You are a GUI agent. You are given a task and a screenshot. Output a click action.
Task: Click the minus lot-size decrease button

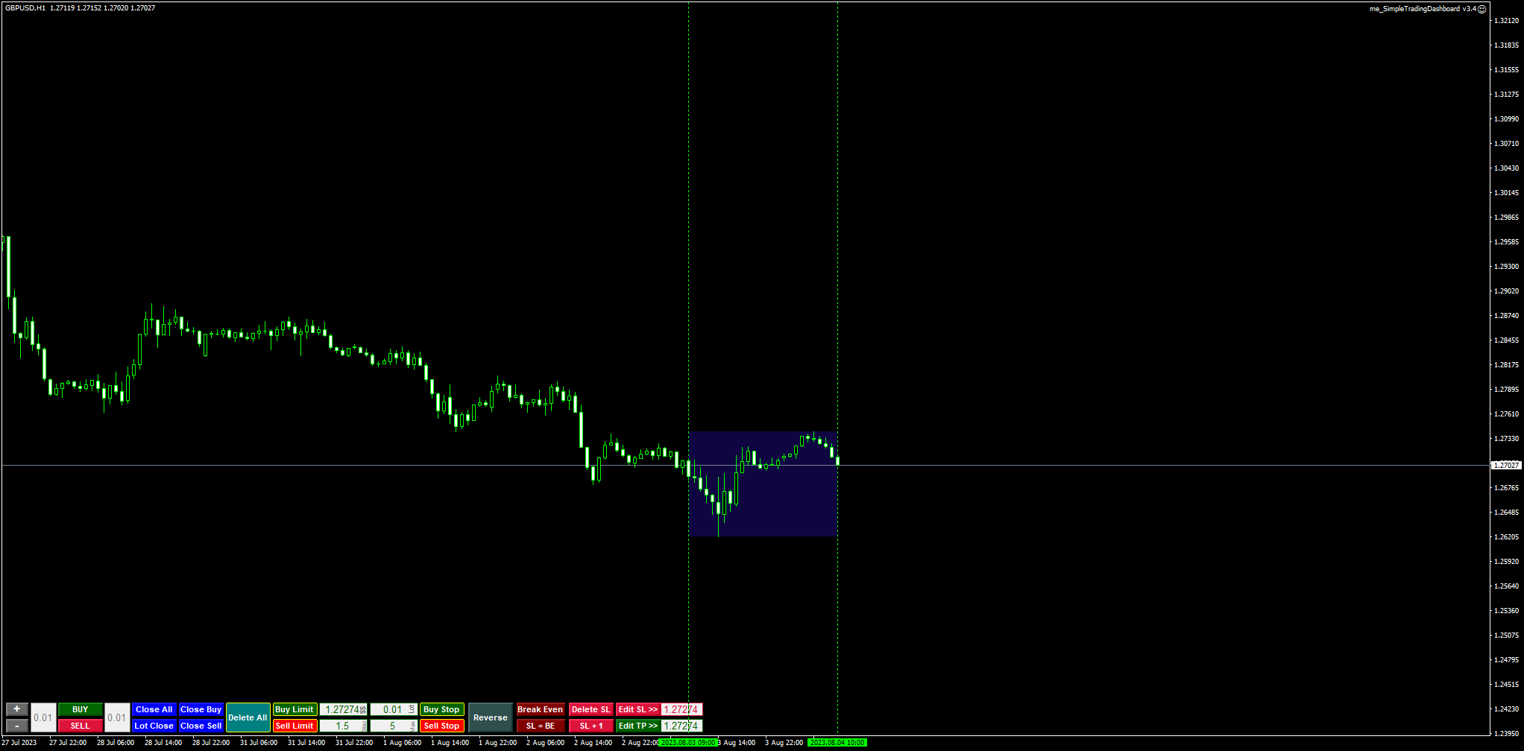pos(16,726)
